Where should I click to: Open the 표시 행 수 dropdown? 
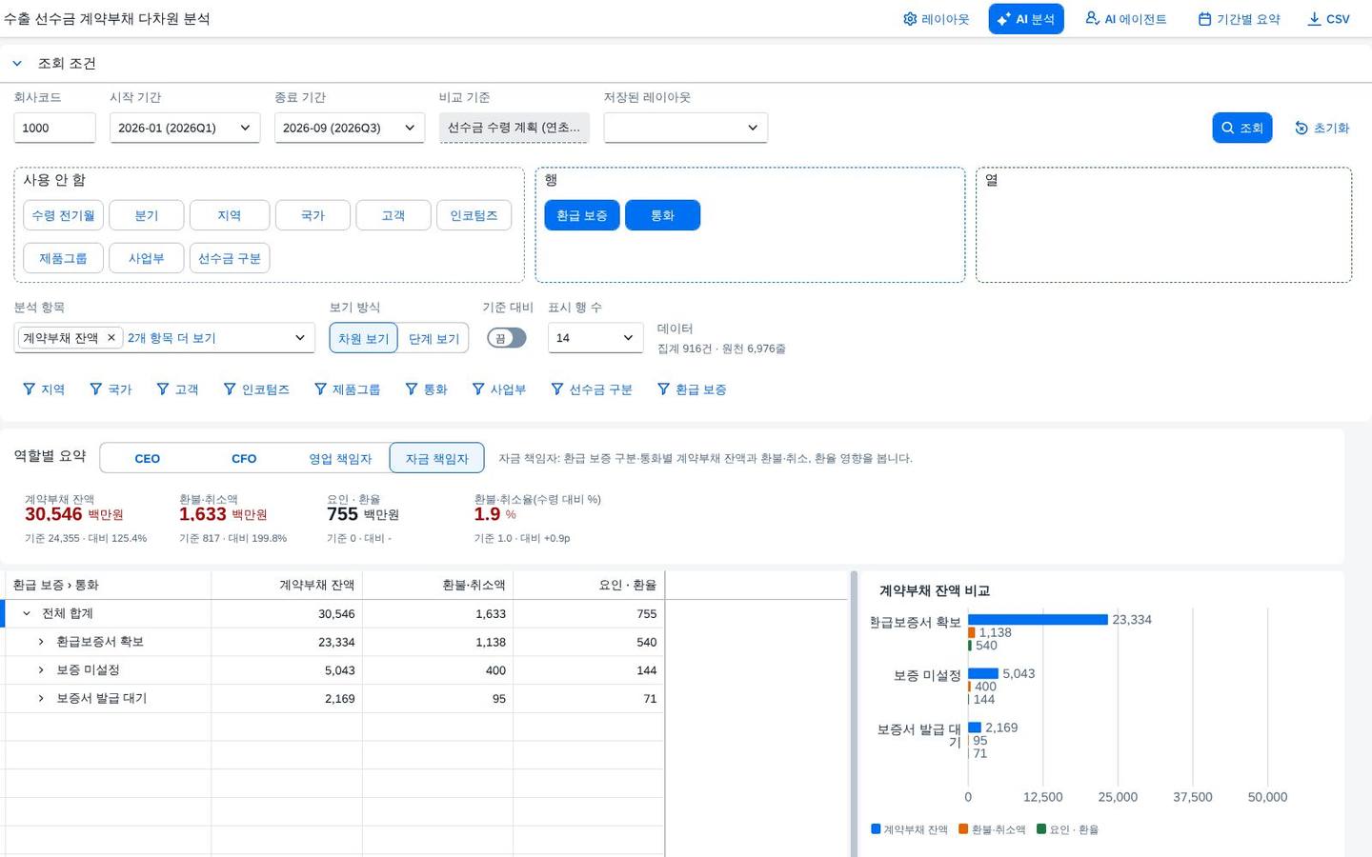tap(595, 338)
